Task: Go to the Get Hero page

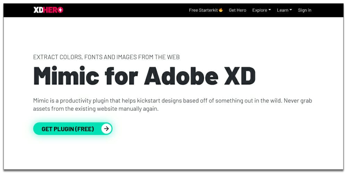Action: [237, 10]
